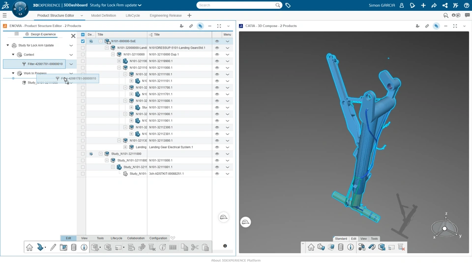
Task: Toggle visibility eye for N101-32119900.1
Action: tap(217, 61)
